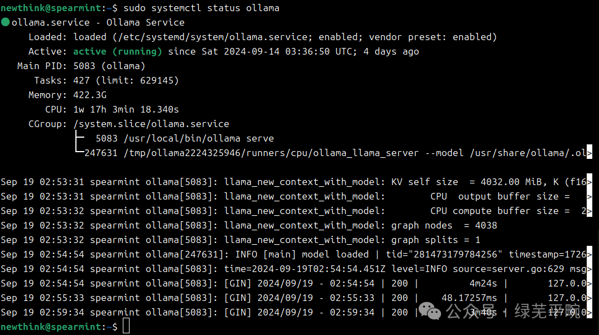Screen dimensions: 599x335
Task: Click the truncation arrow on the 48.17257ms GIN line
Action: (x=590, y=298)
